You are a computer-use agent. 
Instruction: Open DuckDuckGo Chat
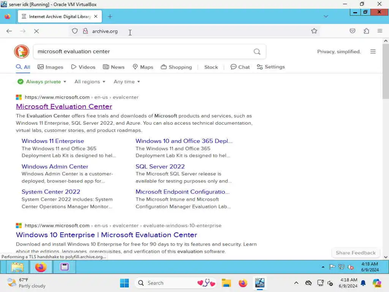tap(240, 67)
